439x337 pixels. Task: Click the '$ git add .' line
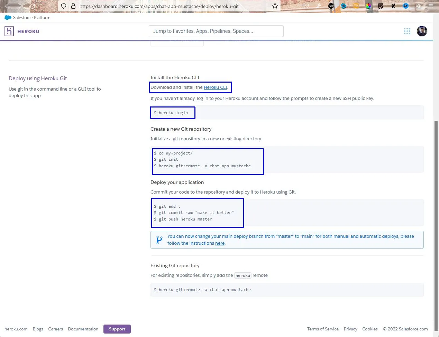tap(167, 206)
